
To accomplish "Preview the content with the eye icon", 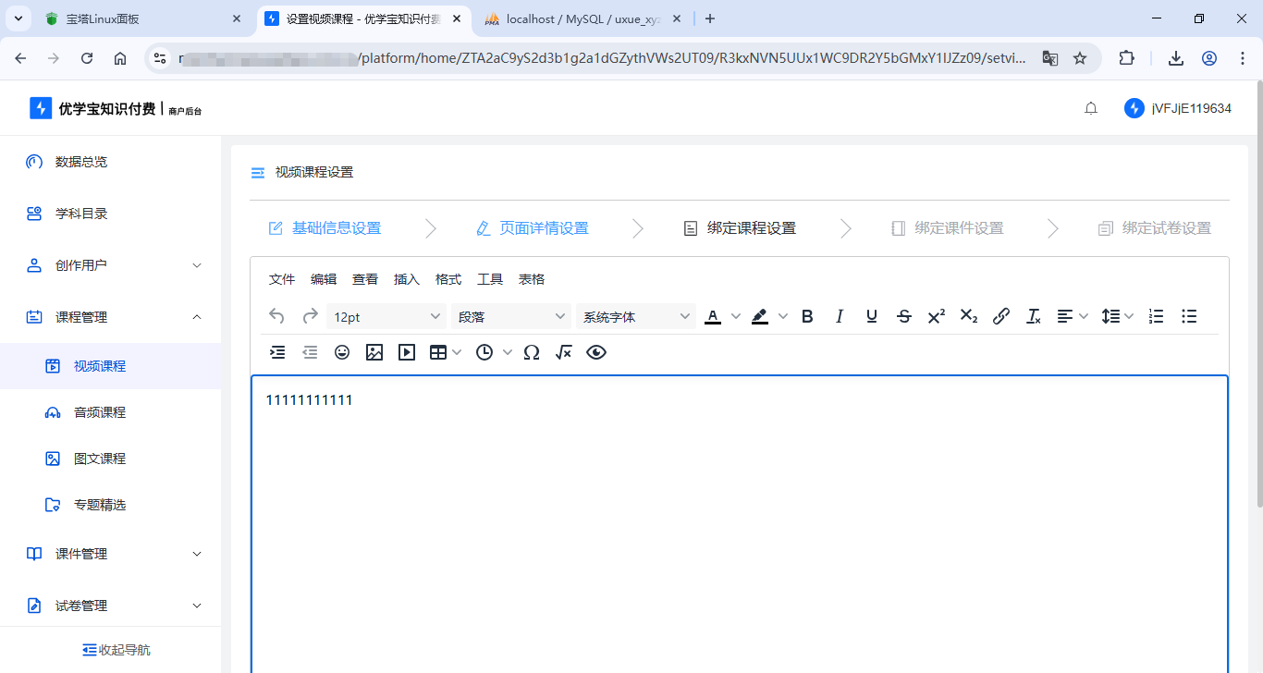I will (x=595, y=352).
